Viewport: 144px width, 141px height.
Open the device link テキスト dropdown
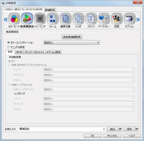coord(89,80)
